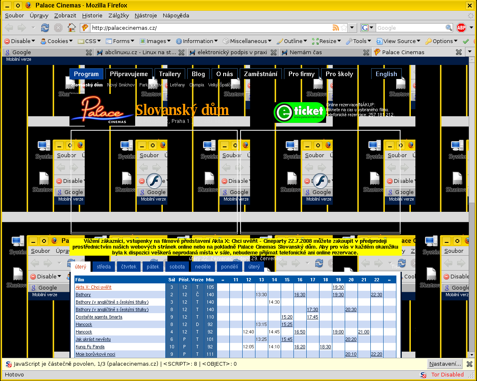Image resolution: width=477 pixels, height=381 pixels.
Task: Open the Adblock Plus ABP icon
Action: pos(461,28)
